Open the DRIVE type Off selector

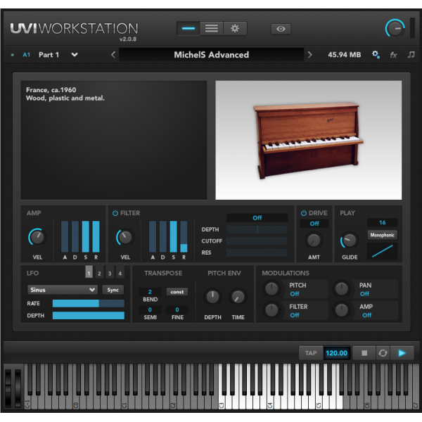pyautogui.click(x=314, y=224)
